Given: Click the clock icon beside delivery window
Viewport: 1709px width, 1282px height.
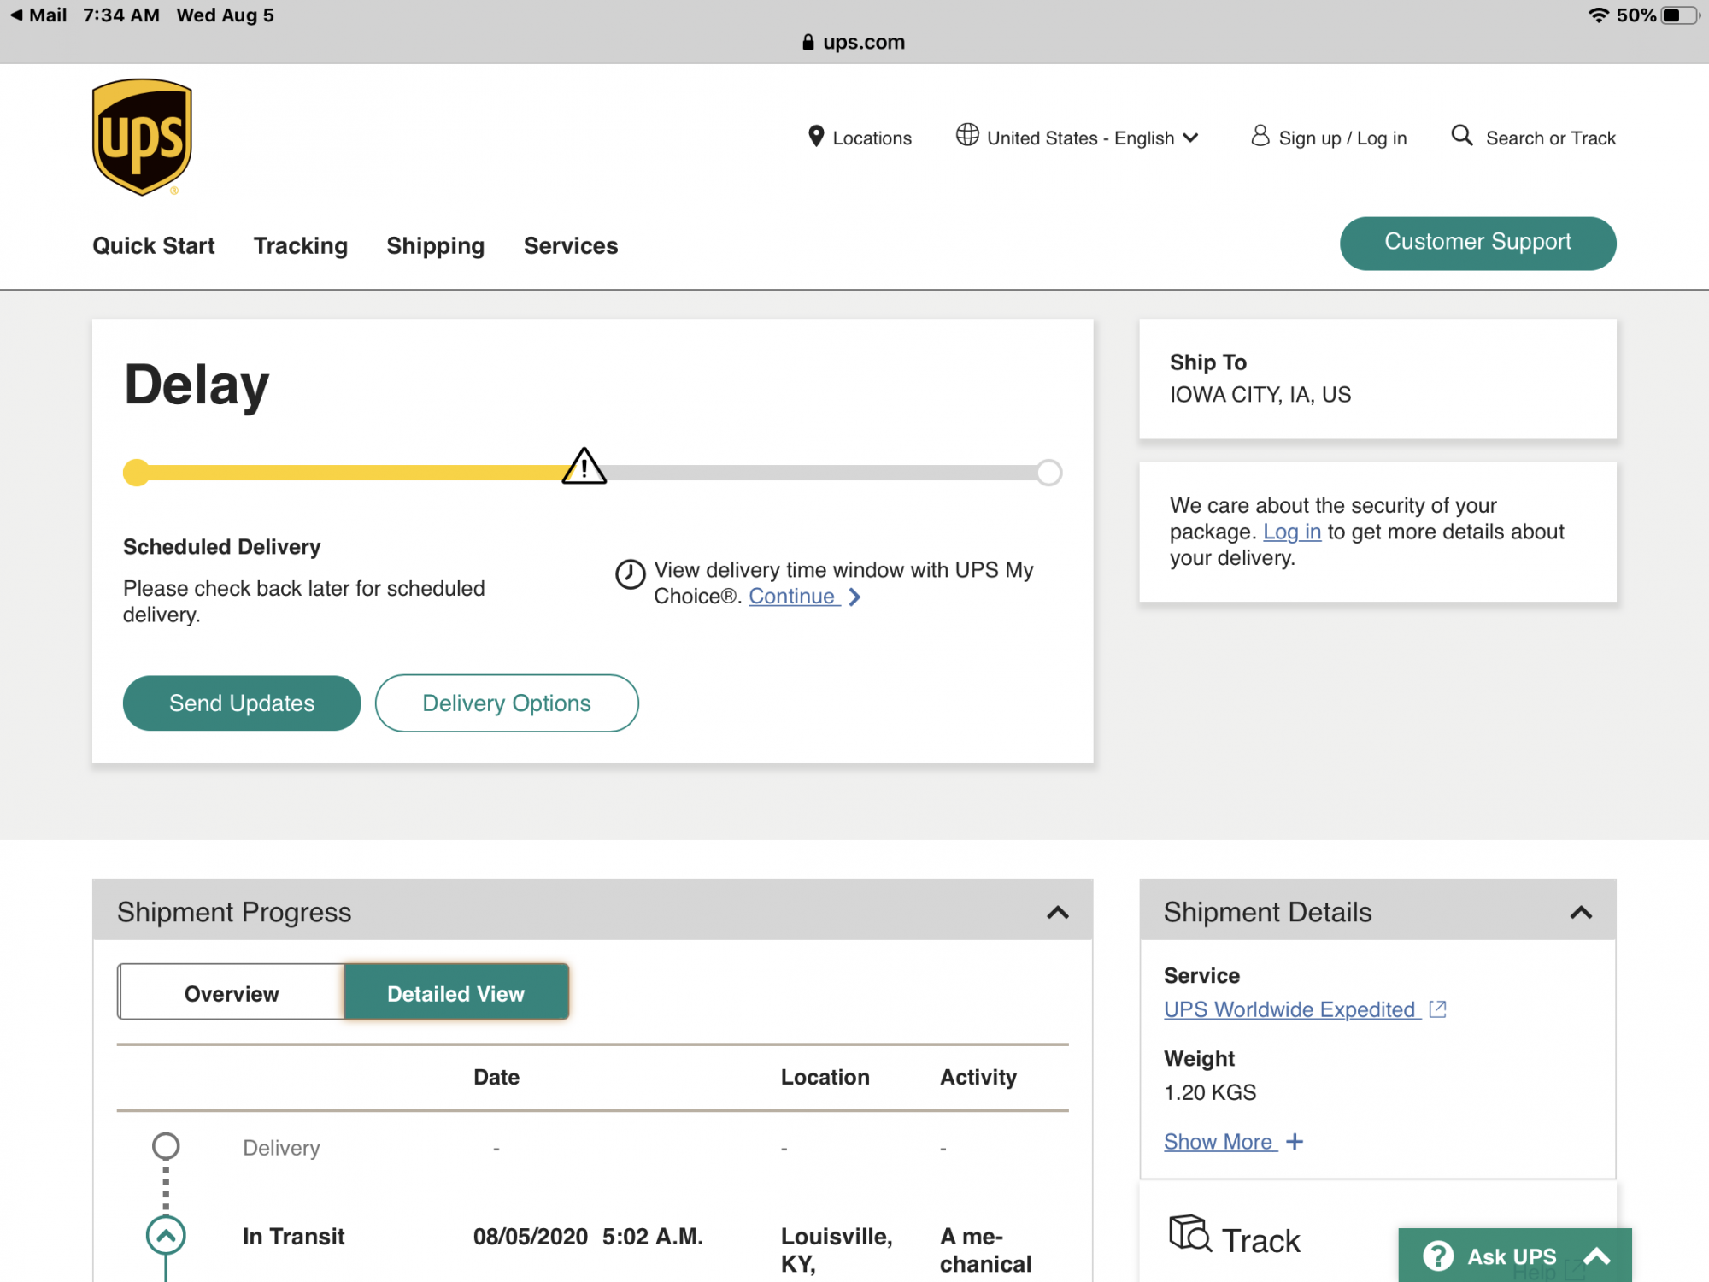Looking at the screenshot, I should [x=631, y=574].
